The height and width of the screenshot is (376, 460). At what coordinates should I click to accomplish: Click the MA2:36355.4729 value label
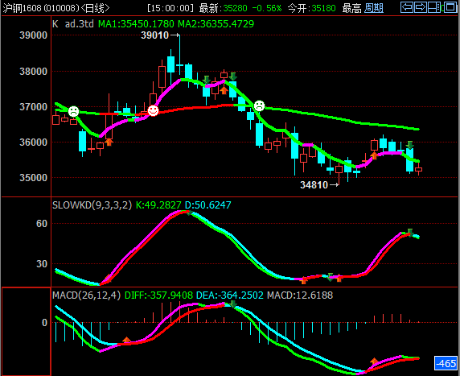[216, 24]
